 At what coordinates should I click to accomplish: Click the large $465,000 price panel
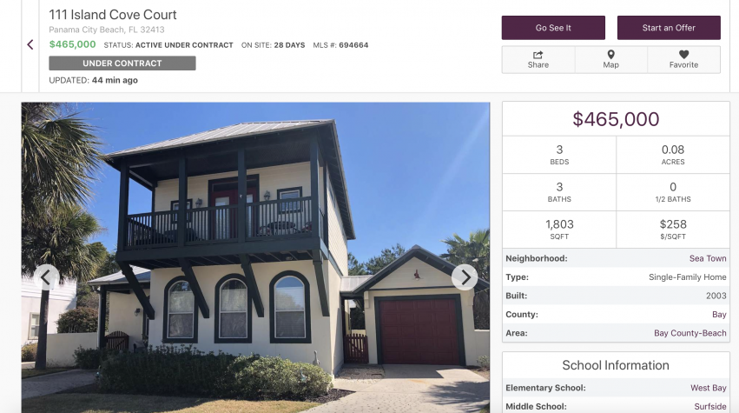click(x=616, y=119)
